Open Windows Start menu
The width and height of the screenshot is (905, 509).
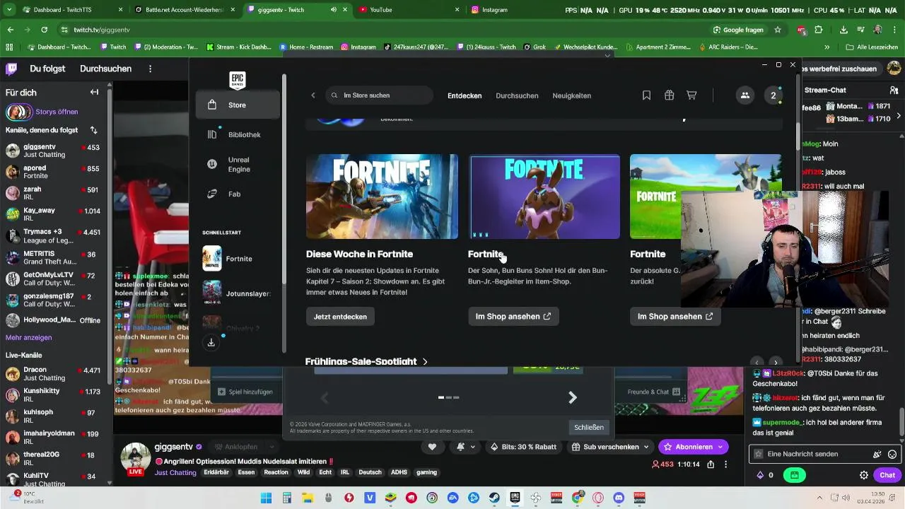pos(266,498)
